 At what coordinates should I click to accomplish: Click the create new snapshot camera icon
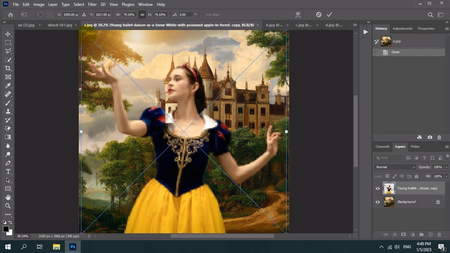coord(430,137)
